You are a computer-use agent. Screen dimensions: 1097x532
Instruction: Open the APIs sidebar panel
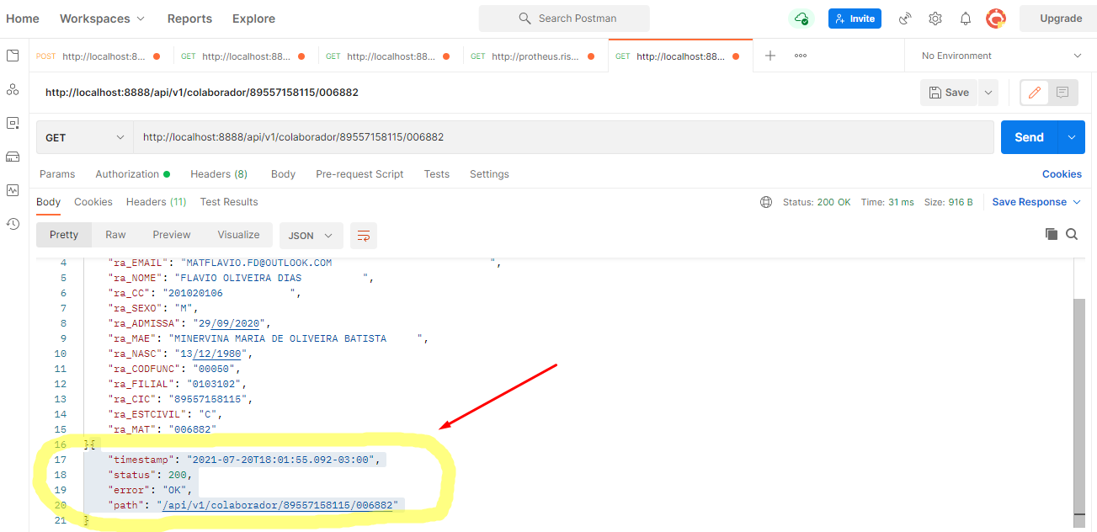[12, 88]
